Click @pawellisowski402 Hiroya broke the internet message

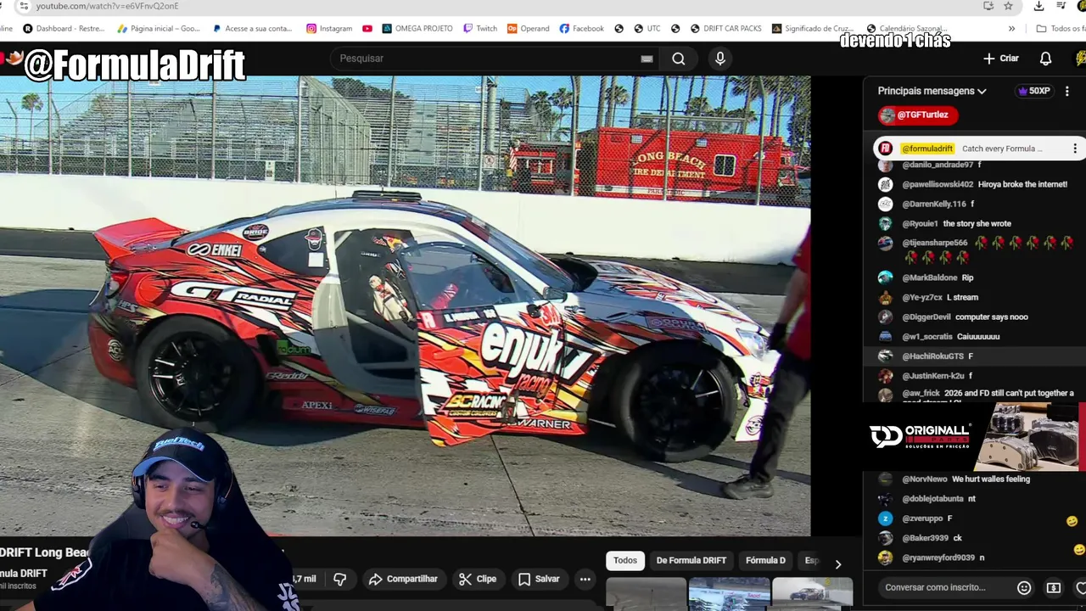click(x=972, y=184)
